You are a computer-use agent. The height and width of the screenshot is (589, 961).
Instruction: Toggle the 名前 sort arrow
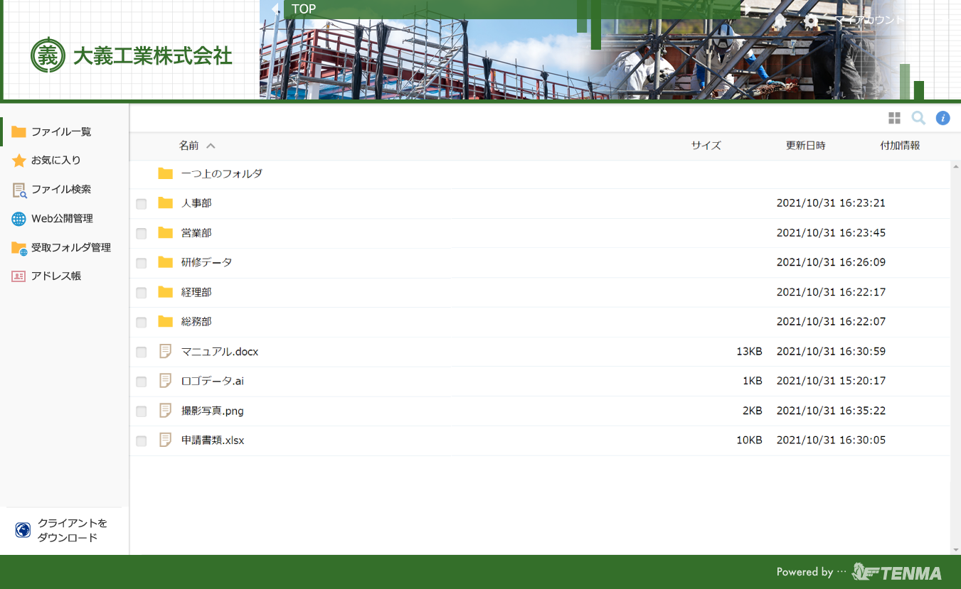[211, 146]
